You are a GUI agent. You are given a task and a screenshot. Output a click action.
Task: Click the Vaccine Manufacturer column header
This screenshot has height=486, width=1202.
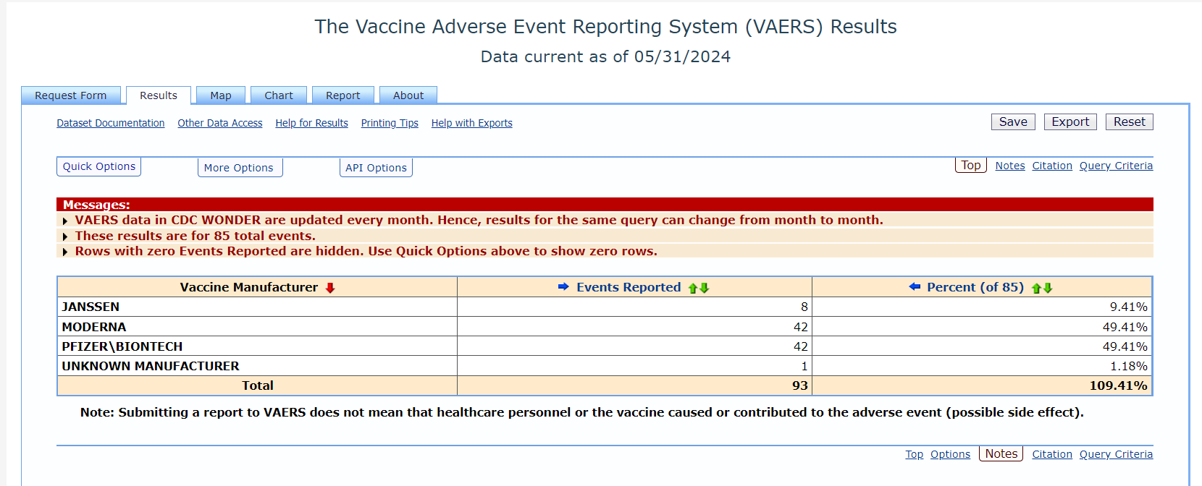click(x=249, y=287)
